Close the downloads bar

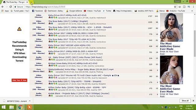click(x=193, y=101)
